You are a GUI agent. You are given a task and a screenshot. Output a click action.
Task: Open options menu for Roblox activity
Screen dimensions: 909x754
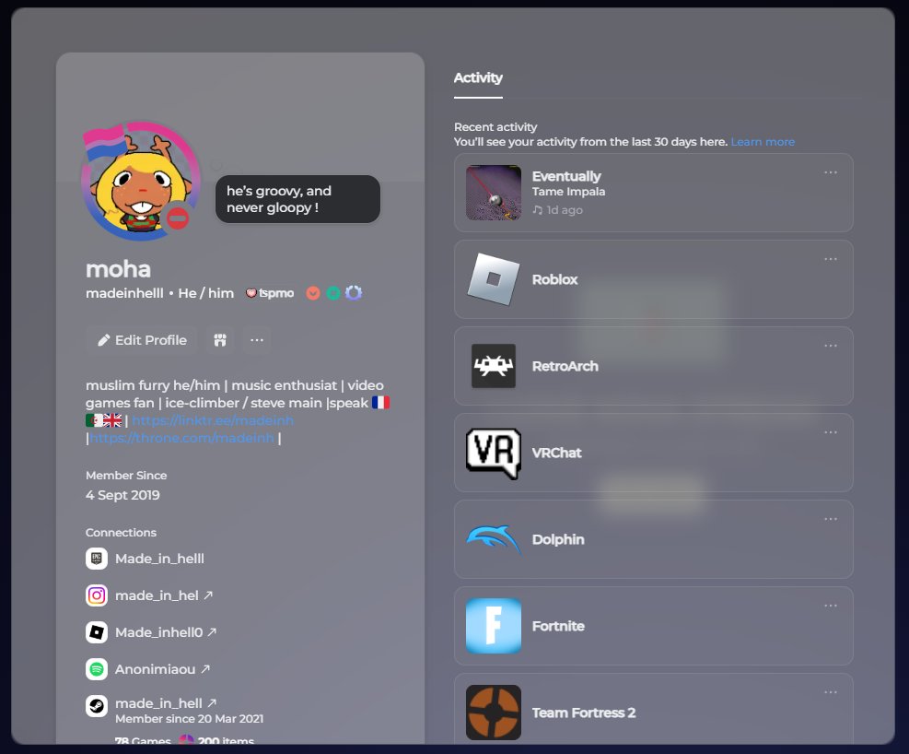(831, 259)
